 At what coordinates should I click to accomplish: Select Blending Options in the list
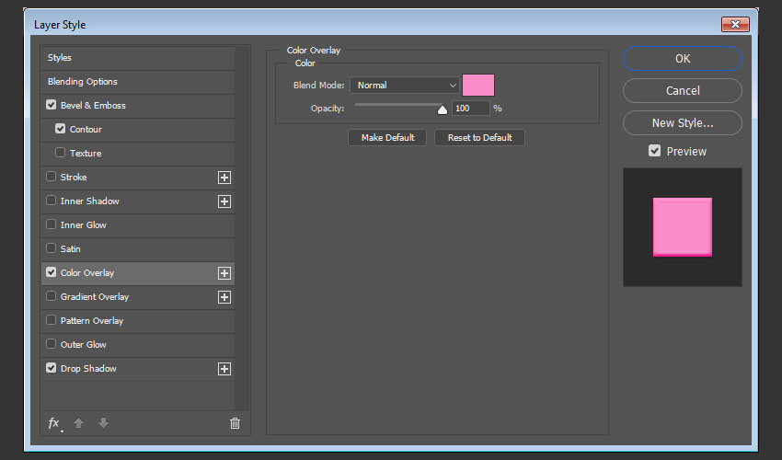(83, 82)
